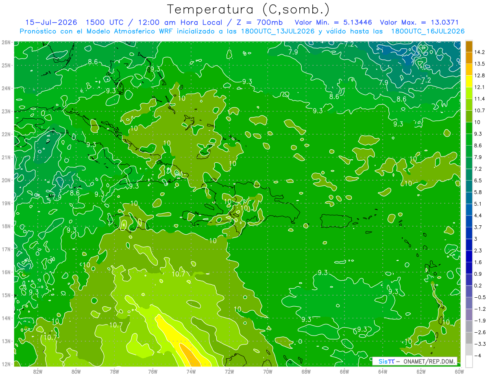Click the '76W' longitude axis label
Screen dimensions: 488x377
coord(153,371)
